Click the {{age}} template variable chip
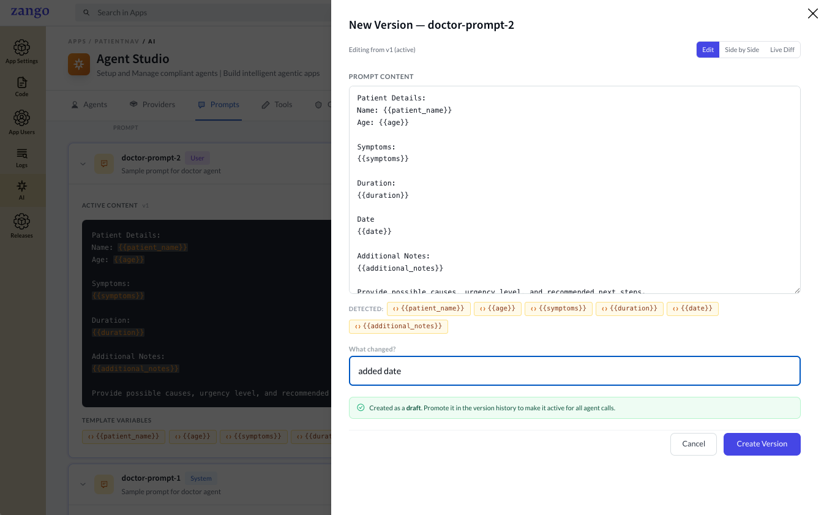824x515 pixels. pyautogui.click(x=193, y=437)
